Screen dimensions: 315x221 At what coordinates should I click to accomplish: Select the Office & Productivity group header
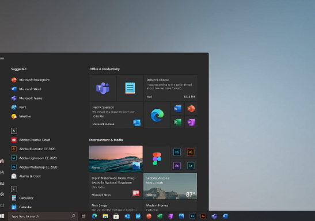104,69
